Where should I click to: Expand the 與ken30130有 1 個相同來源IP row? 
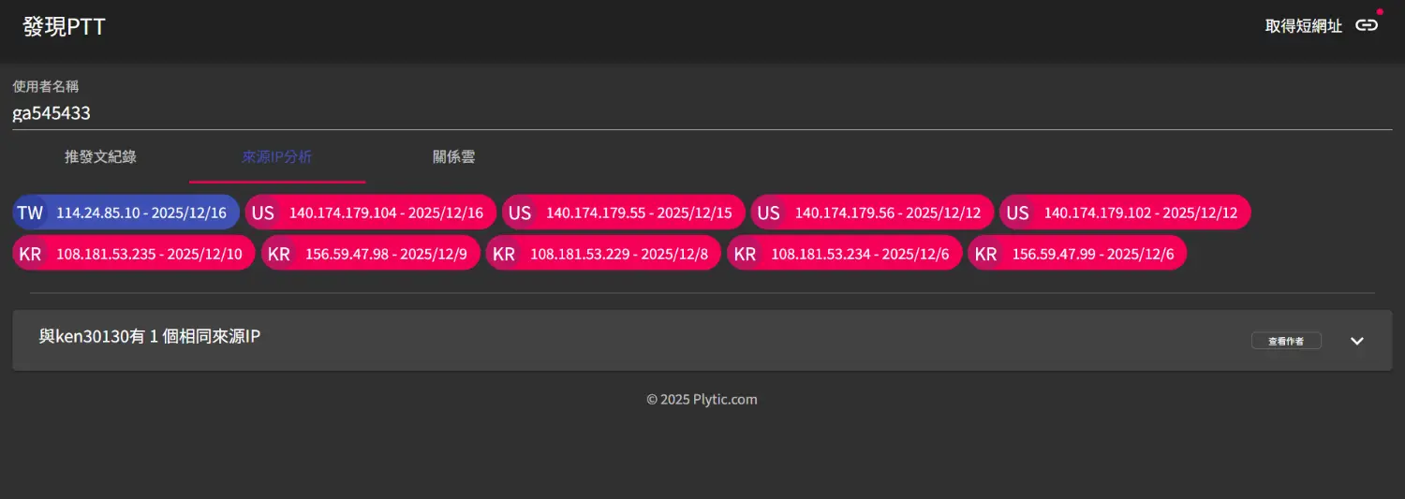(150, 337)
